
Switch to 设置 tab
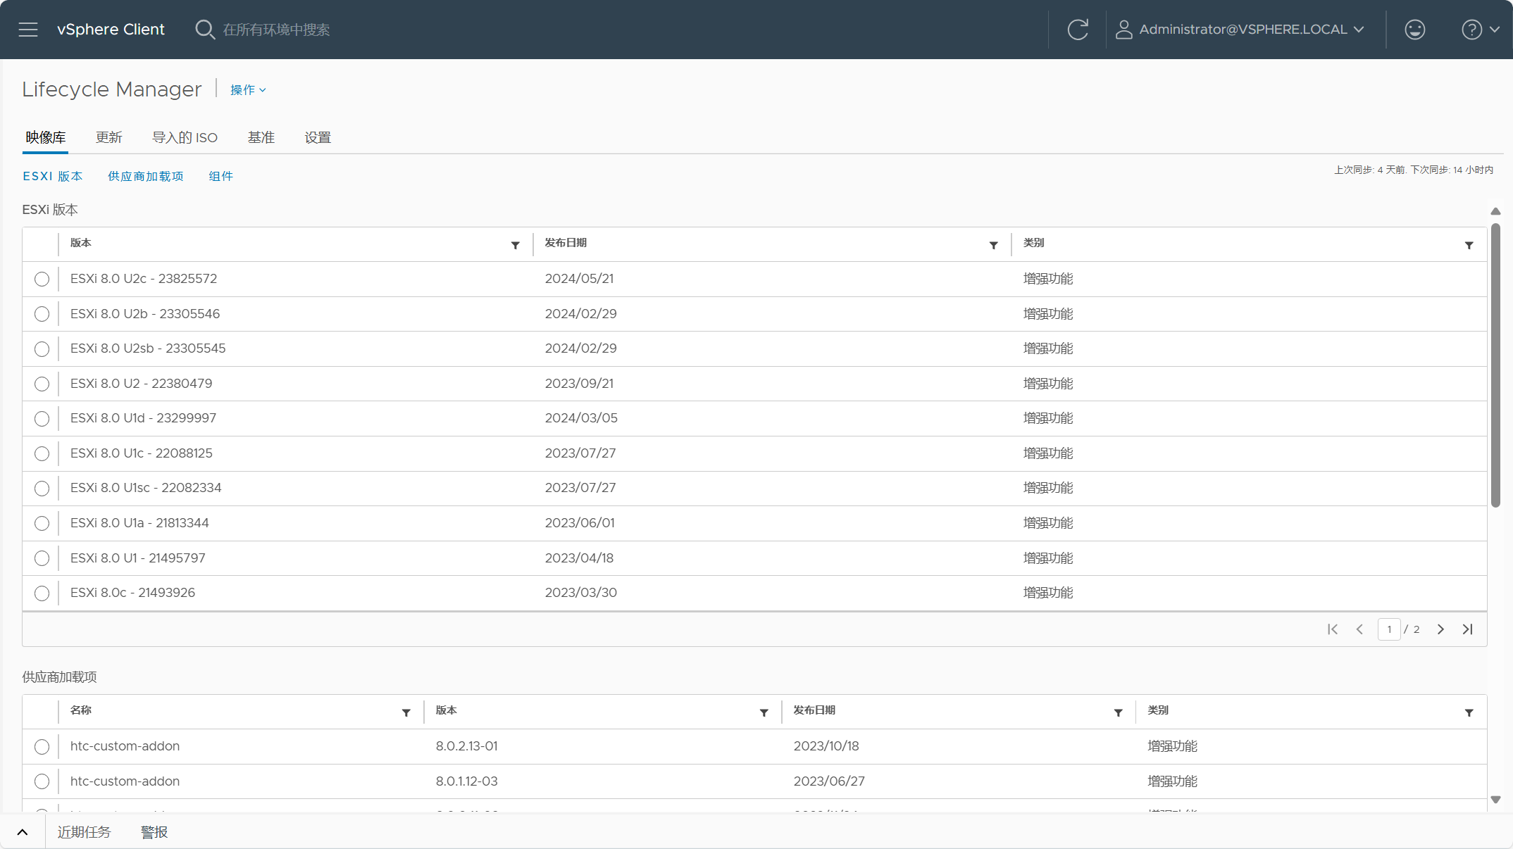(x=318, y=137)
